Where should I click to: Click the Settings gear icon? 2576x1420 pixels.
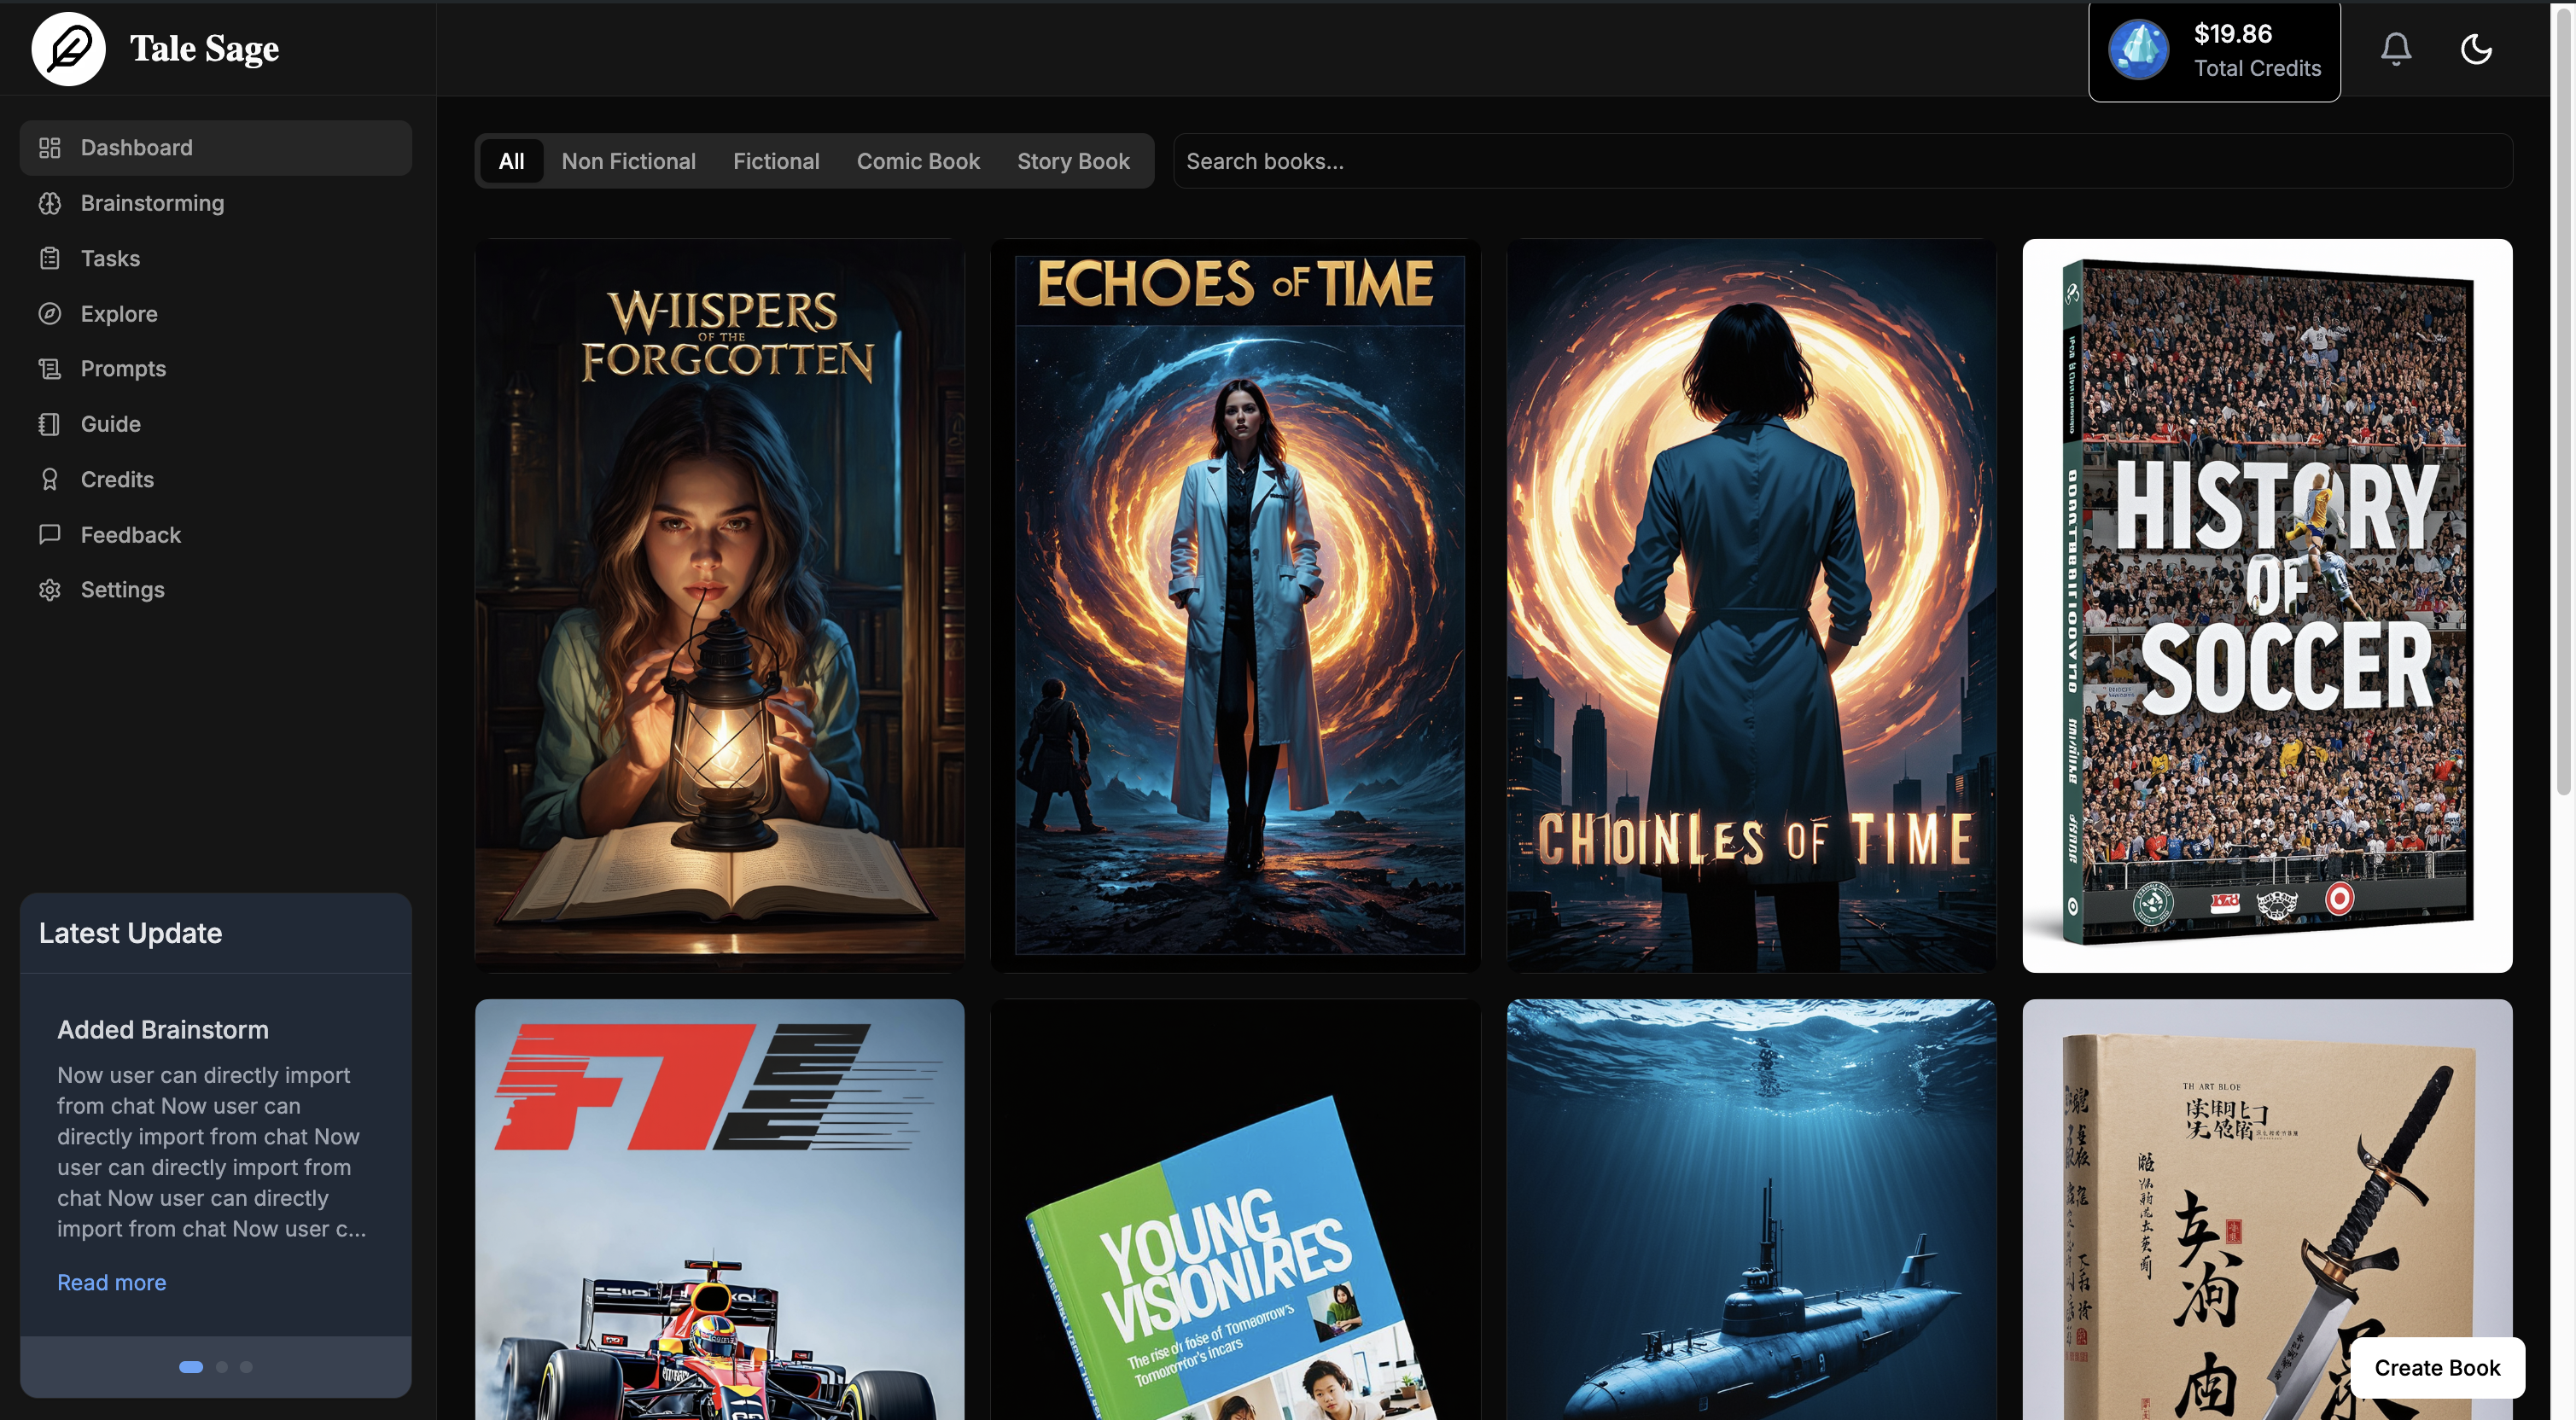[49, 590]
